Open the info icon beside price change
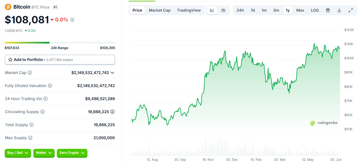 72,20
